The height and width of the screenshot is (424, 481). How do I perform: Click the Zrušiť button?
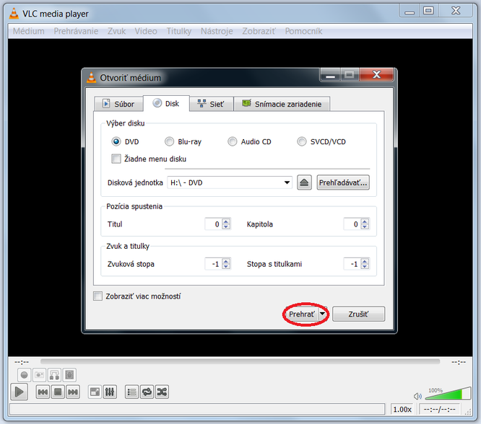358,314
